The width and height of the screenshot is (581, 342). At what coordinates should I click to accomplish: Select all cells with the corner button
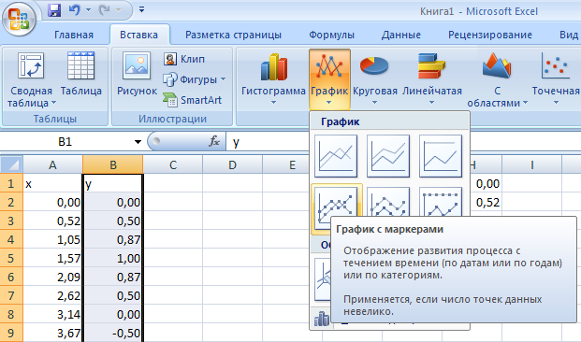(x=11, y=164)
